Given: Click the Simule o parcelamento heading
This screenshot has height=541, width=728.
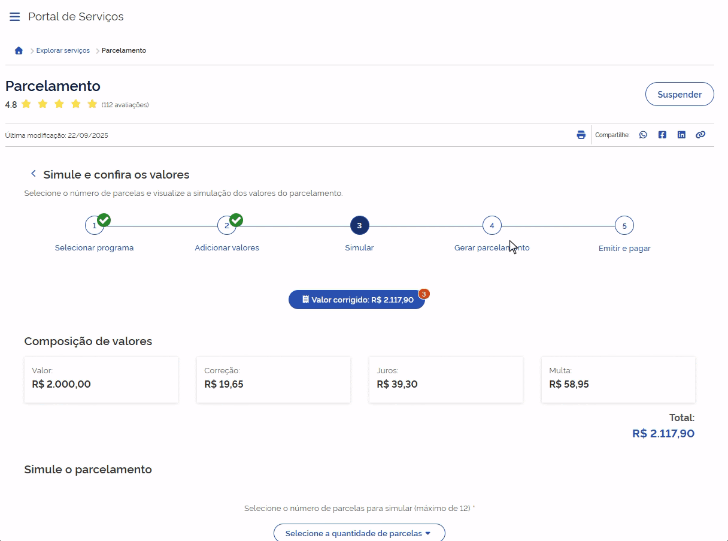Looking at the screenshot, I should (x=88, y=470).
